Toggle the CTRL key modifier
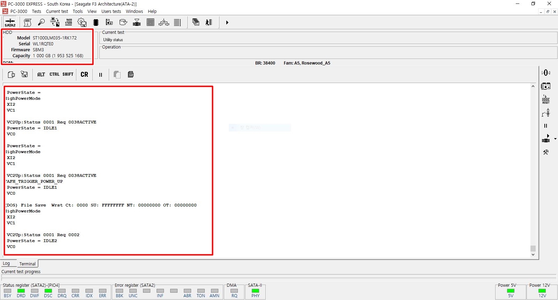Viewport: 558px width, 300px height. click(54, 74)
